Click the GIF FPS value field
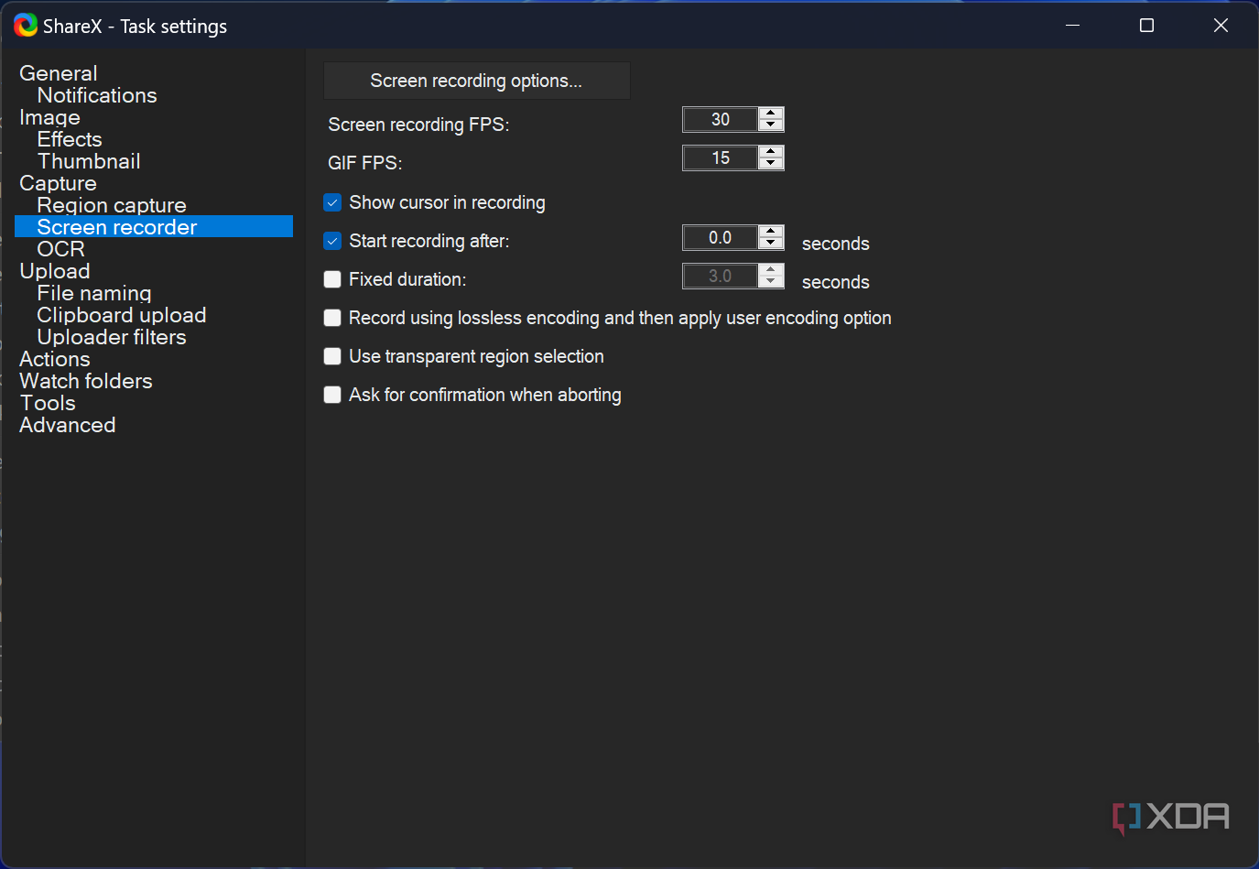This screenshot has width=1259, height=869. pos(721,158)
